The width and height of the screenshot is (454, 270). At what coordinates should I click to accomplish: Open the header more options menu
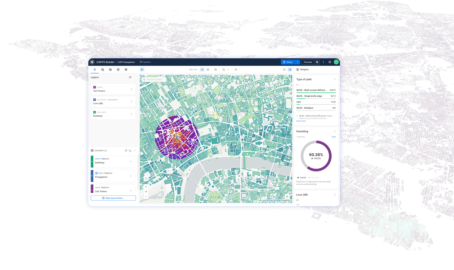point(323,62)
